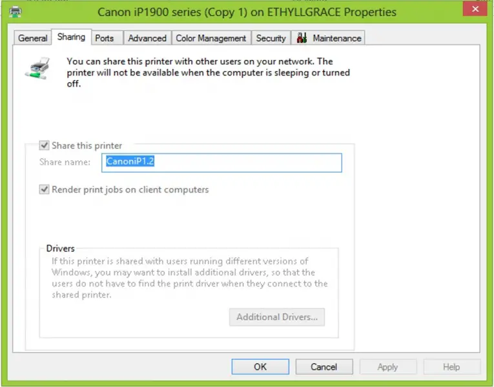Click the Cancel button

tap(324, 367)
